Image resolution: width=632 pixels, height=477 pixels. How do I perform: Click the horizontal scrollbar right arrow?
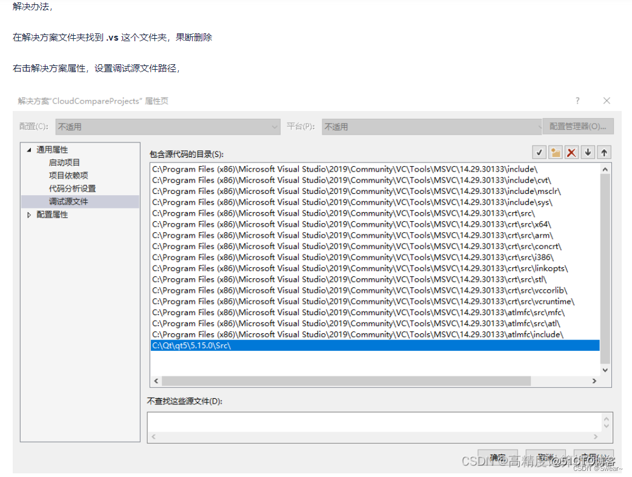tap(596, 381)
